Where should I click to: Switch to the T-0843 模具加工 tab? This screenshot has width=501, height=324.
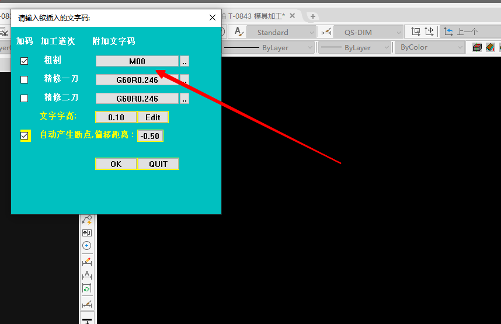(256, 16)
